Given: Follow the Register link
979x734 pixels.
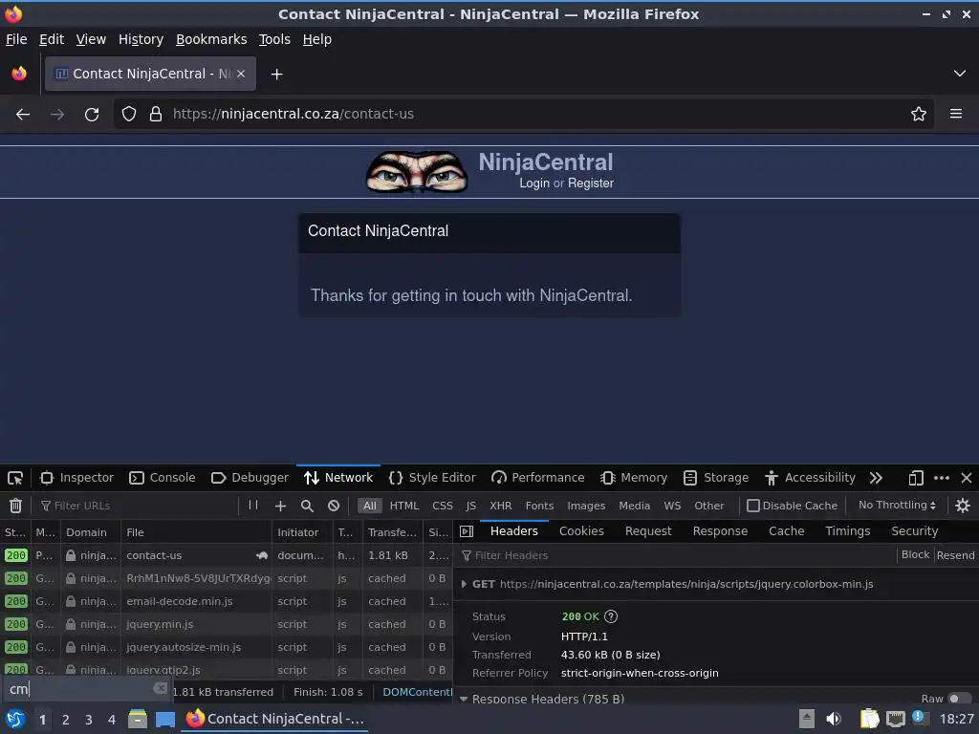Looking at the screenshot, I should [591, 183].
